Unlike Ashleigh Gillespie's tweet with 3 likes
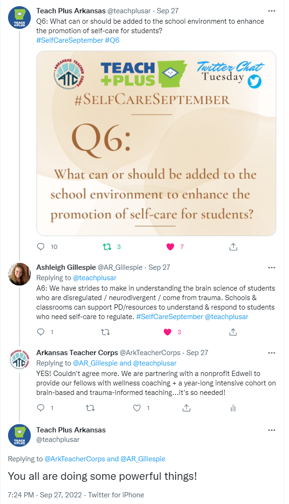Viewport: 289px width, 504px height. pos(167,332)
